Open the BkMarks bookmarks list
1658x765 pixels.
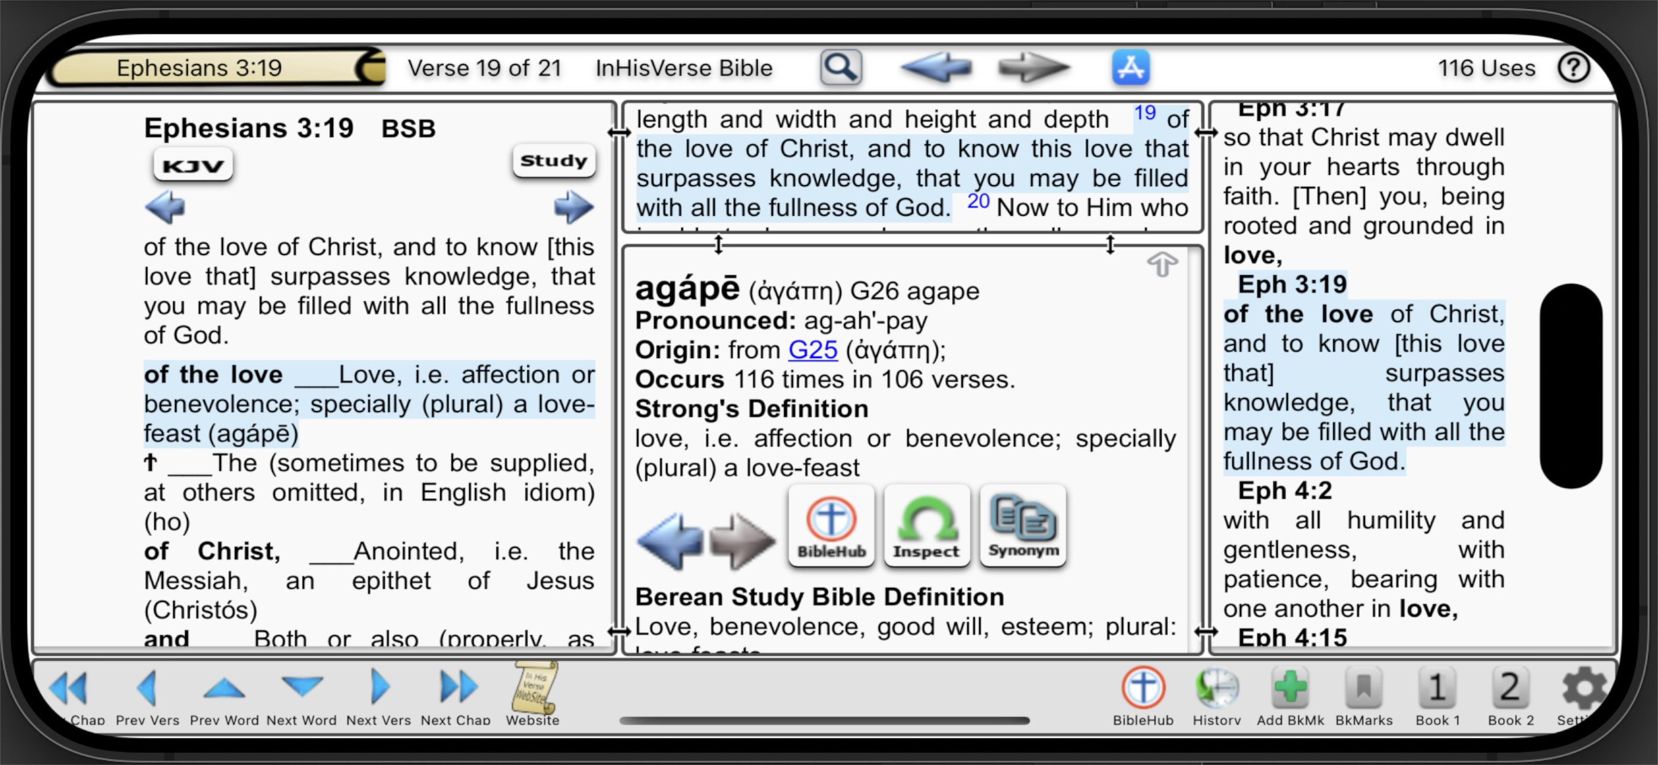[x=1363, y=689]
